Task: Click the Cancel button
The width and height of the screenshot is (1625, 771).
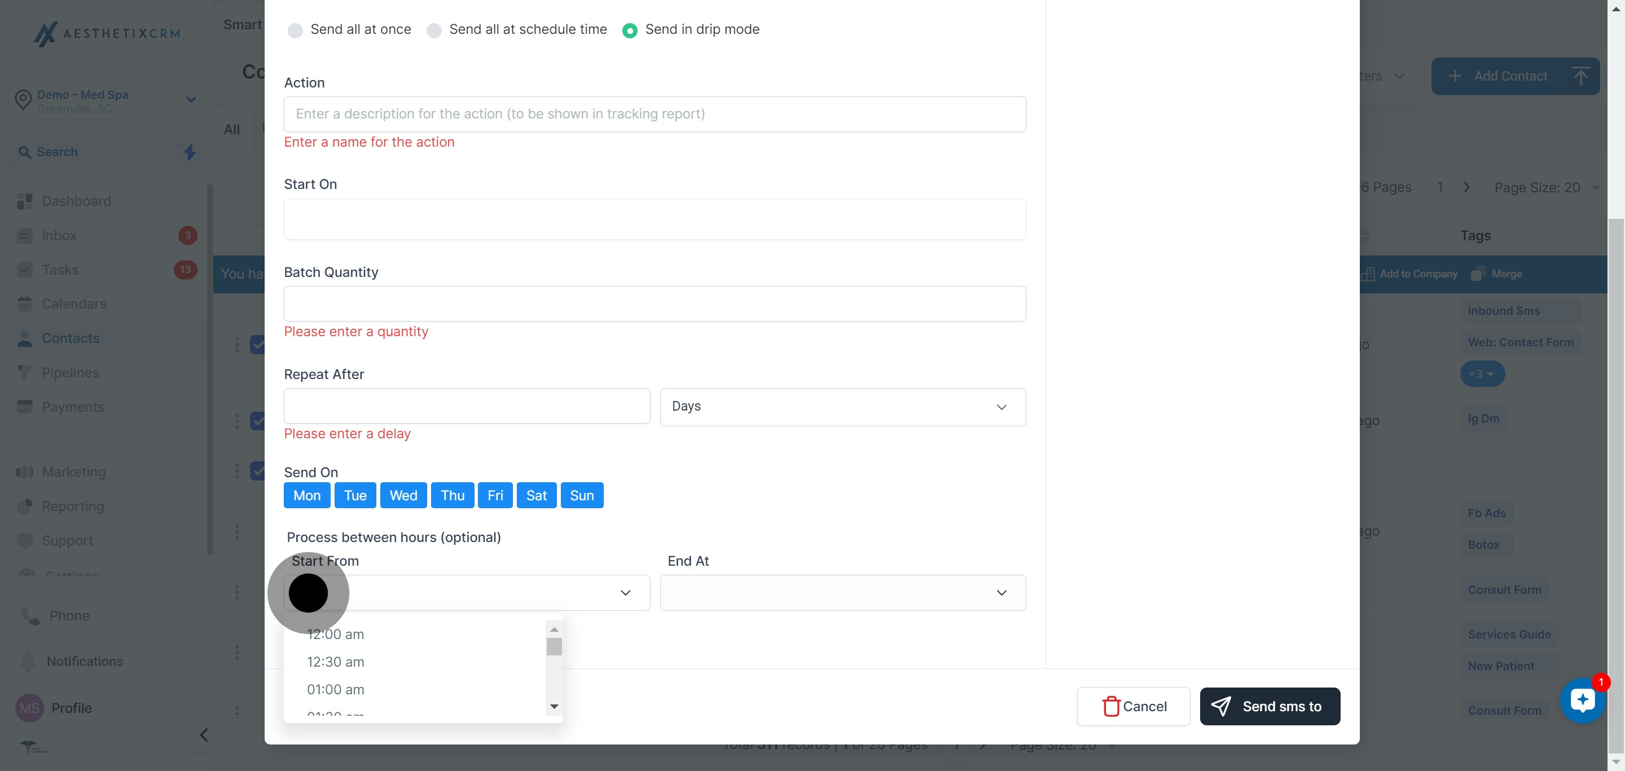Action: tap(1133, 706)
